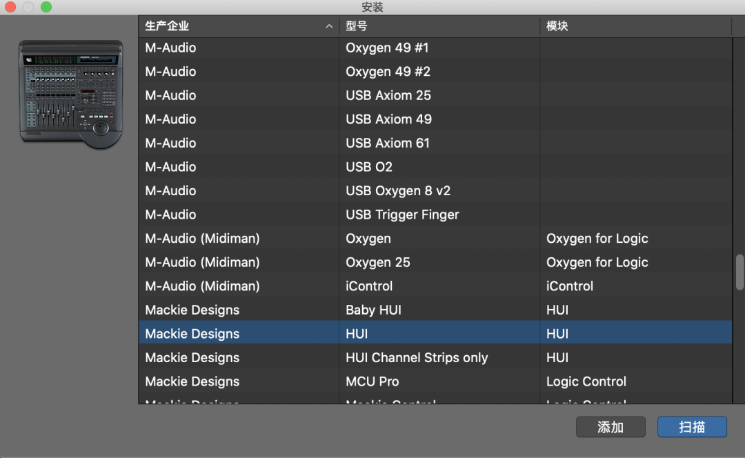Click the vertical scrollbar thumb
This screenshot has width=745, height=458.
point(739,272)
